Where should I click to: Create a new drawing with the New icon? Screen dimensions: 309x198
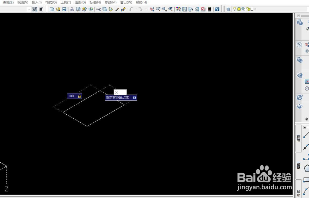click(x=52, y=9)
